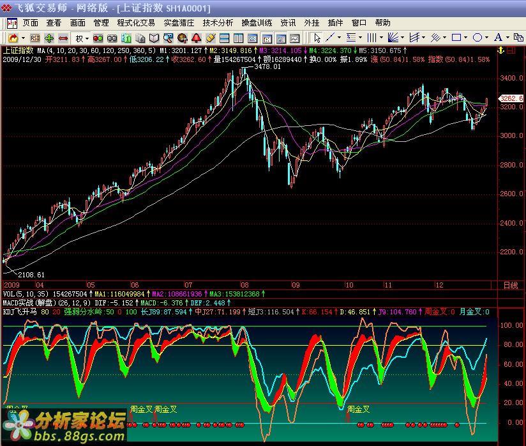Click the red horizontal double-arrow icon
The height and width of the screenshot is (446, 526).
pos(64,38)
